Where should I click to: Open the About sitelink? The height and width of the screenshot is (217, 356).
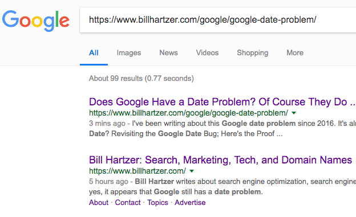99,203
